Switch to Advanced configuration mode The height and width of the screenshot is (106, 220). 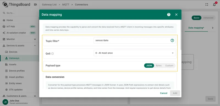pos(208,18)
